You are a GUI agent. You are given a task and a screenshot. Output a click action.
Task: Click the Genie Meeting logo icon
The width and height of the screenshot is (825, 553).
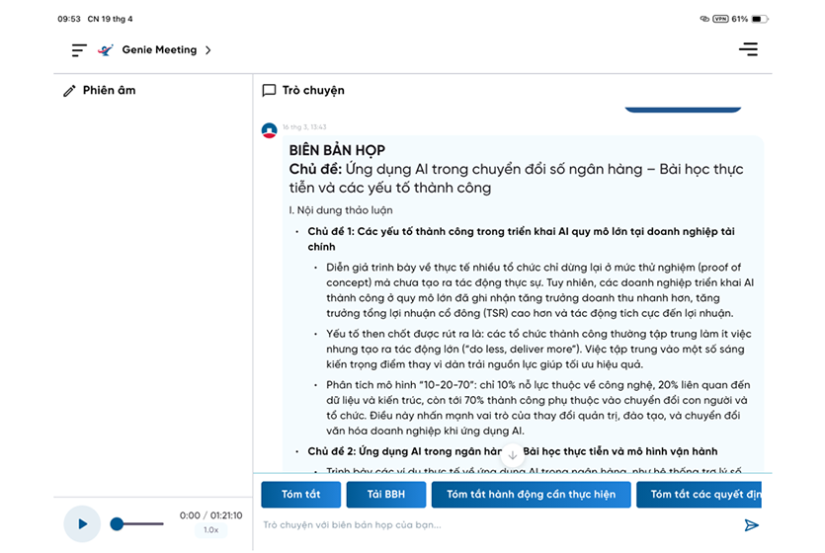click(x=106, y=50)
